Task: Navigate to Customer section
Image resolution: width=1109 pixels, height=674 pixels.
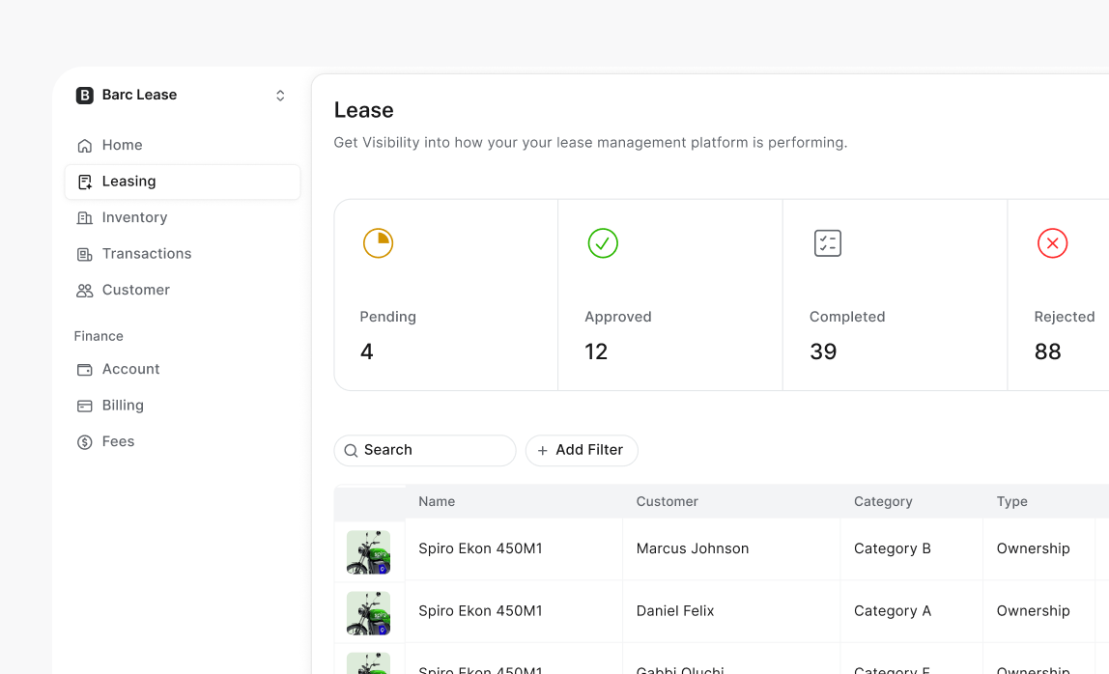Action: click(x=183, y=290)
